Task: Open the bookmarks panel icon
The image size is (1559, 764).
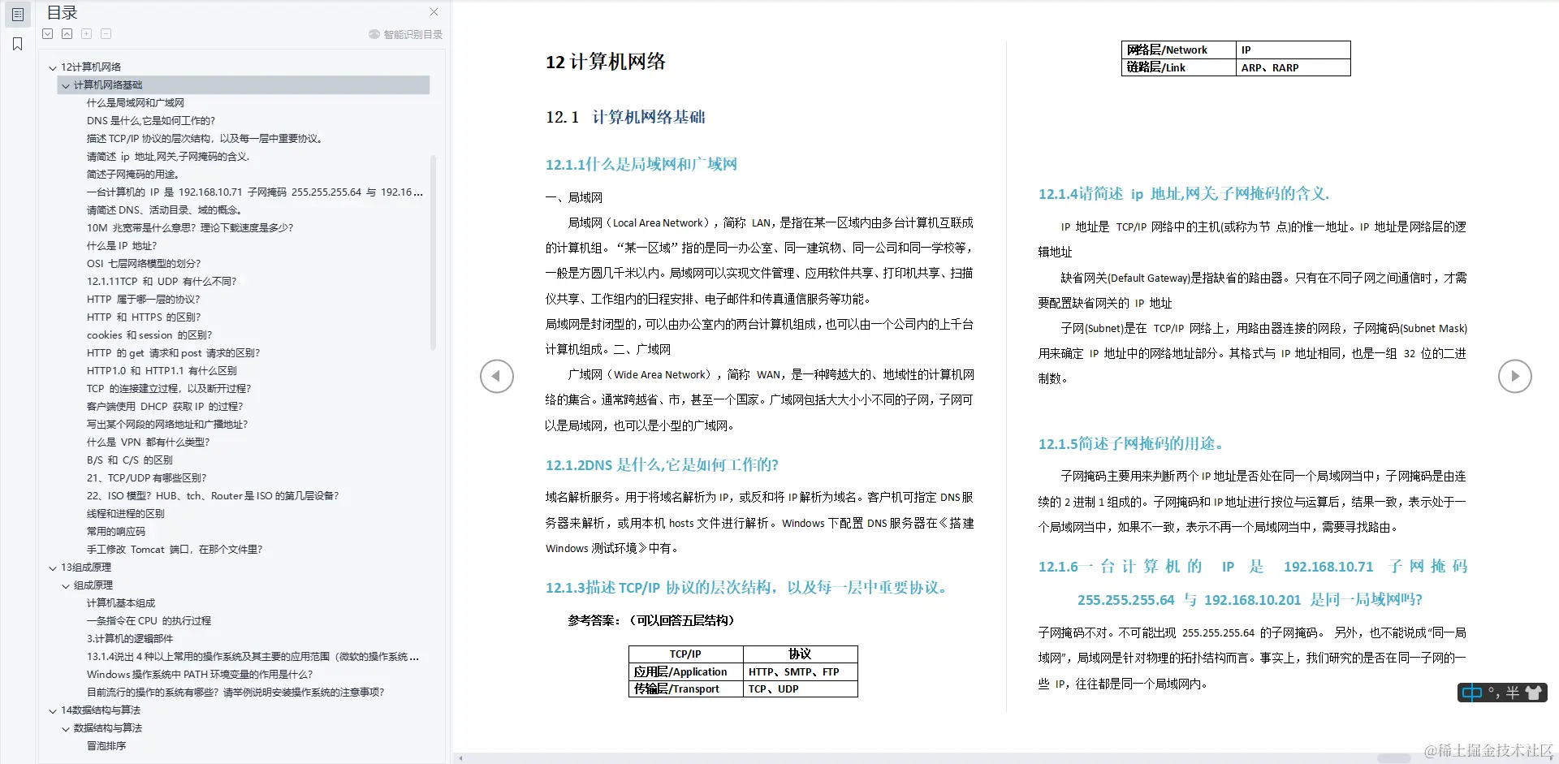Action: 18,44
